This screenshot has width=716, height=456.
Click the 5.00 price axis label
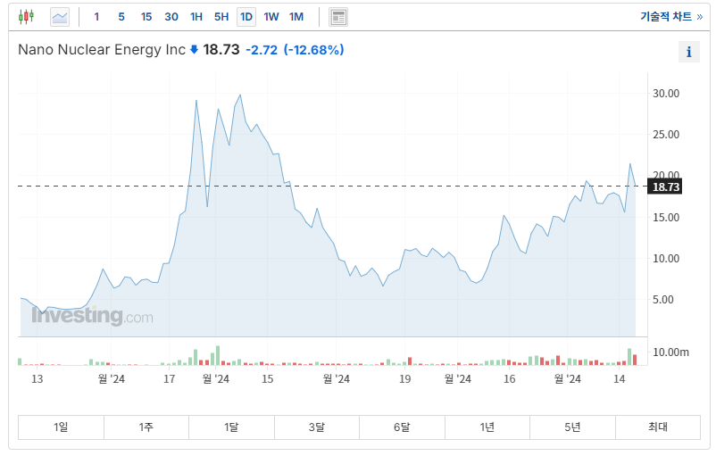[662, 300]
